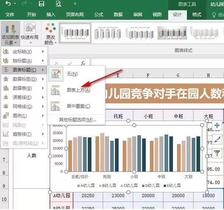The image size is (224, 210).
Task: Open the undo history dropdown arrow
Action: [15, 4]
